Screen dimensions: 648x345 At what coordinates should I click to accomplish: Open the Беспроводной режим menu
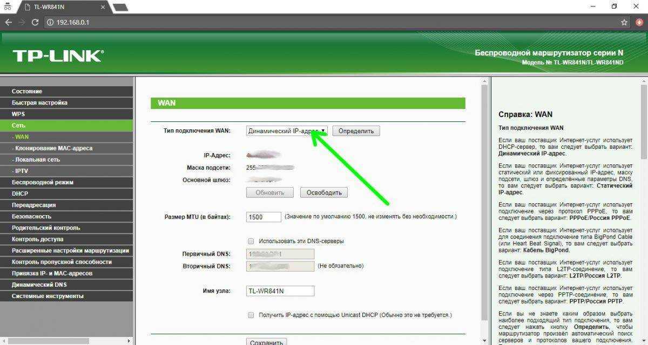tap(66, 182)
